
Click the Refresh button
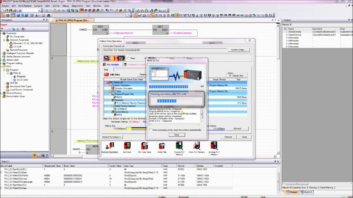pyautogui.click(x=237, y=129)
